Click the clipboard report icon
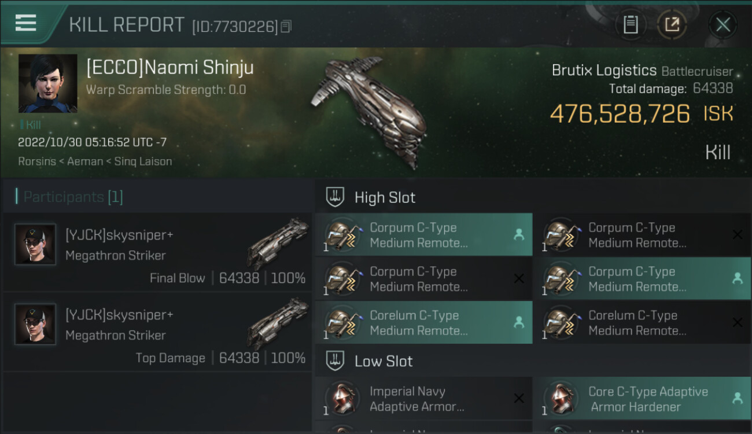Screen dimensions: 752x434 631,24
